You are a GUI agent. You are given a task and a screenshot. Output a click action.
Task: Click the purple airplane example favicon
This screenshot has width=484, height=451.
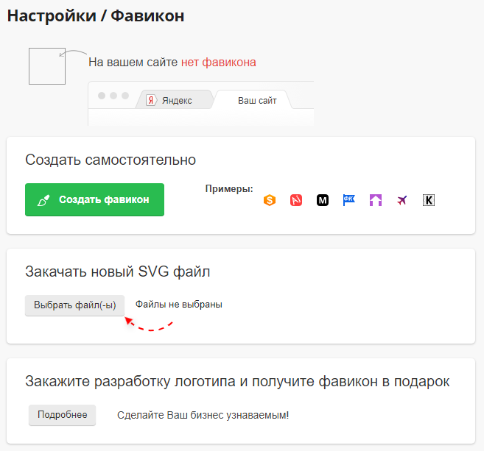401,200
